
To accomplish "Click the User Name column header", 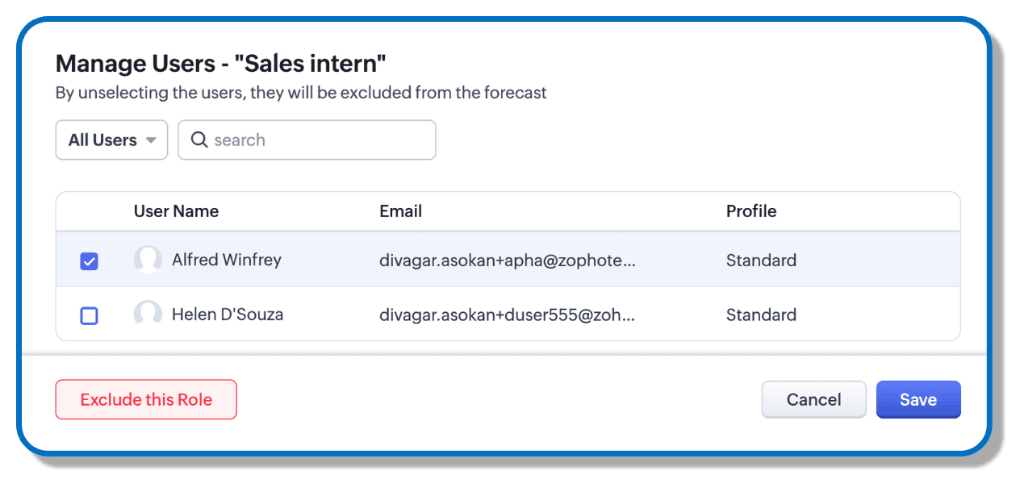I will (x=176, y=211).
